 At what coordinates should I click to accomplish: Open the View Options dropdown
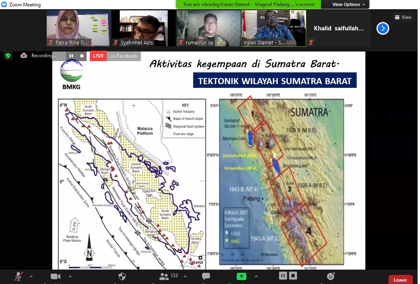click(x=349, y=4)
